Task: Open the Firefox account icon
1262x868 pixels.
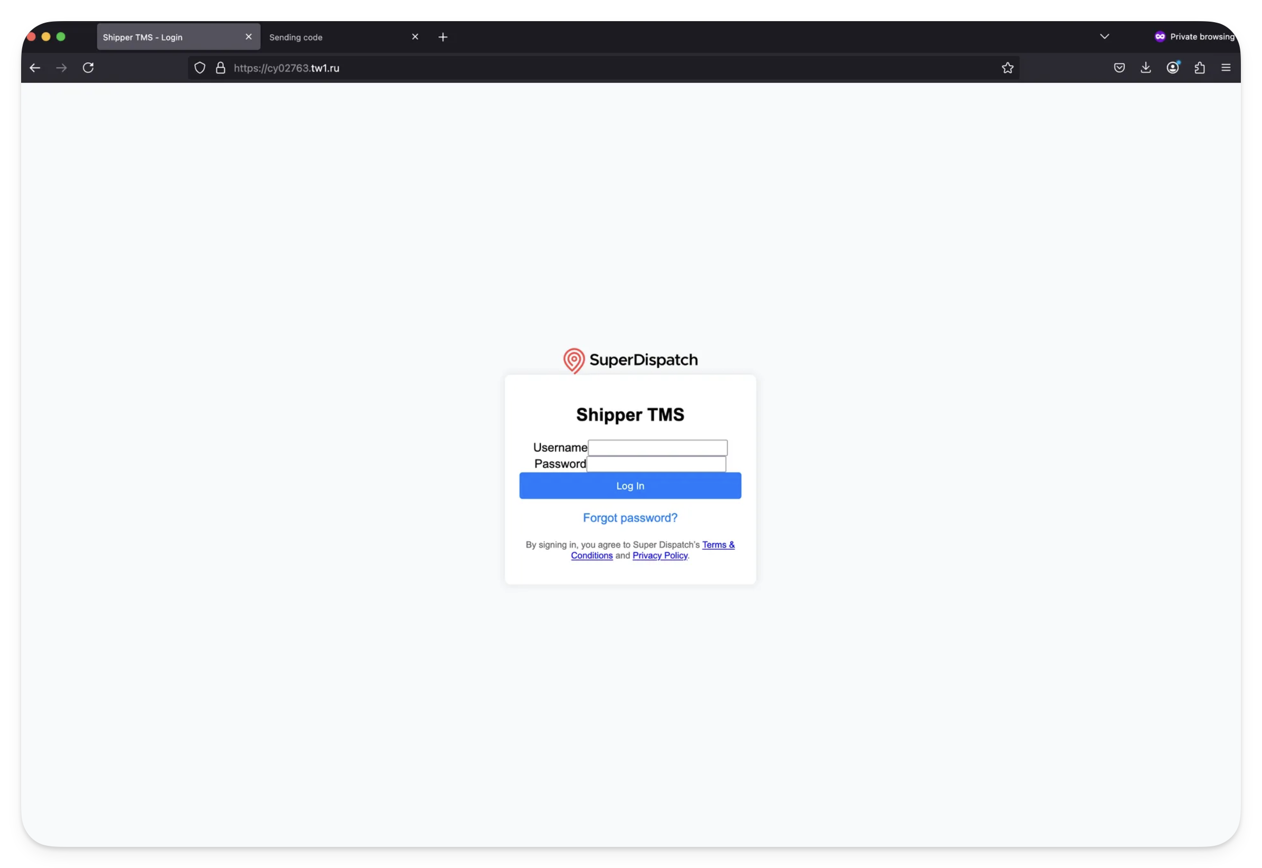Action: point(1172,68)
